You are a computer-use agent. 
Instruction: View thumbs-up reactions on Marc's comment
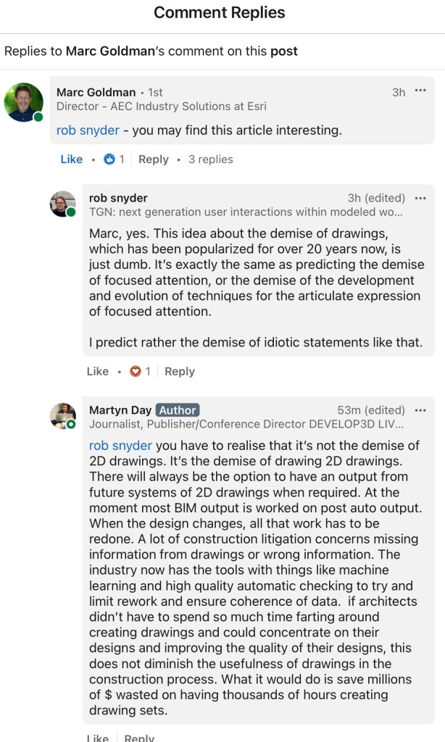pyautogui.click(x=114, y=159)
